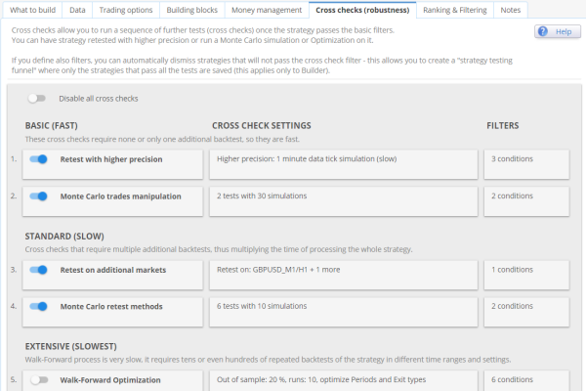586x391 pixels.
Task: Enable Walk-Forward Optimization toggle
Action: click(x=39, y=380)
